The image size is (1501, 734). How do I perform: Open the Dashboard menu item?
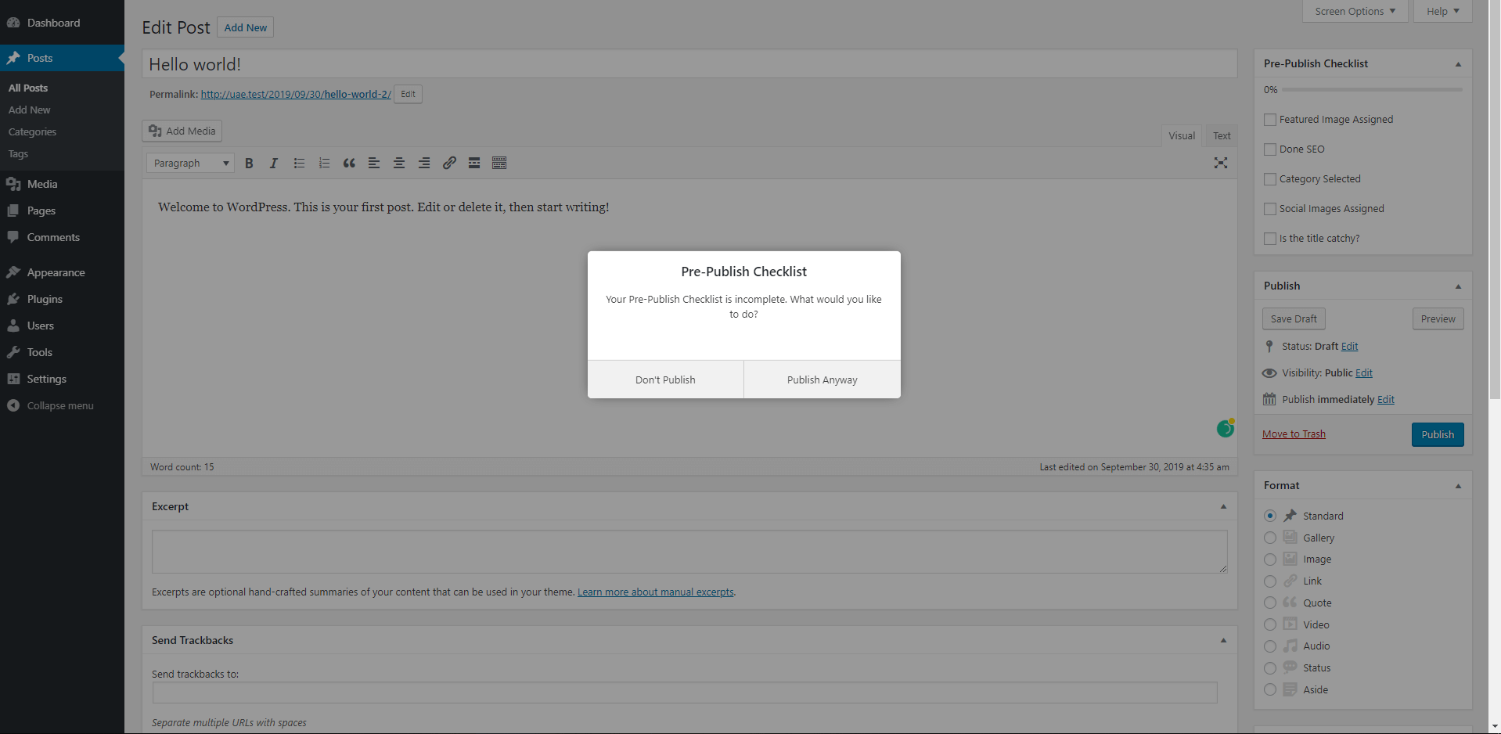62,23
